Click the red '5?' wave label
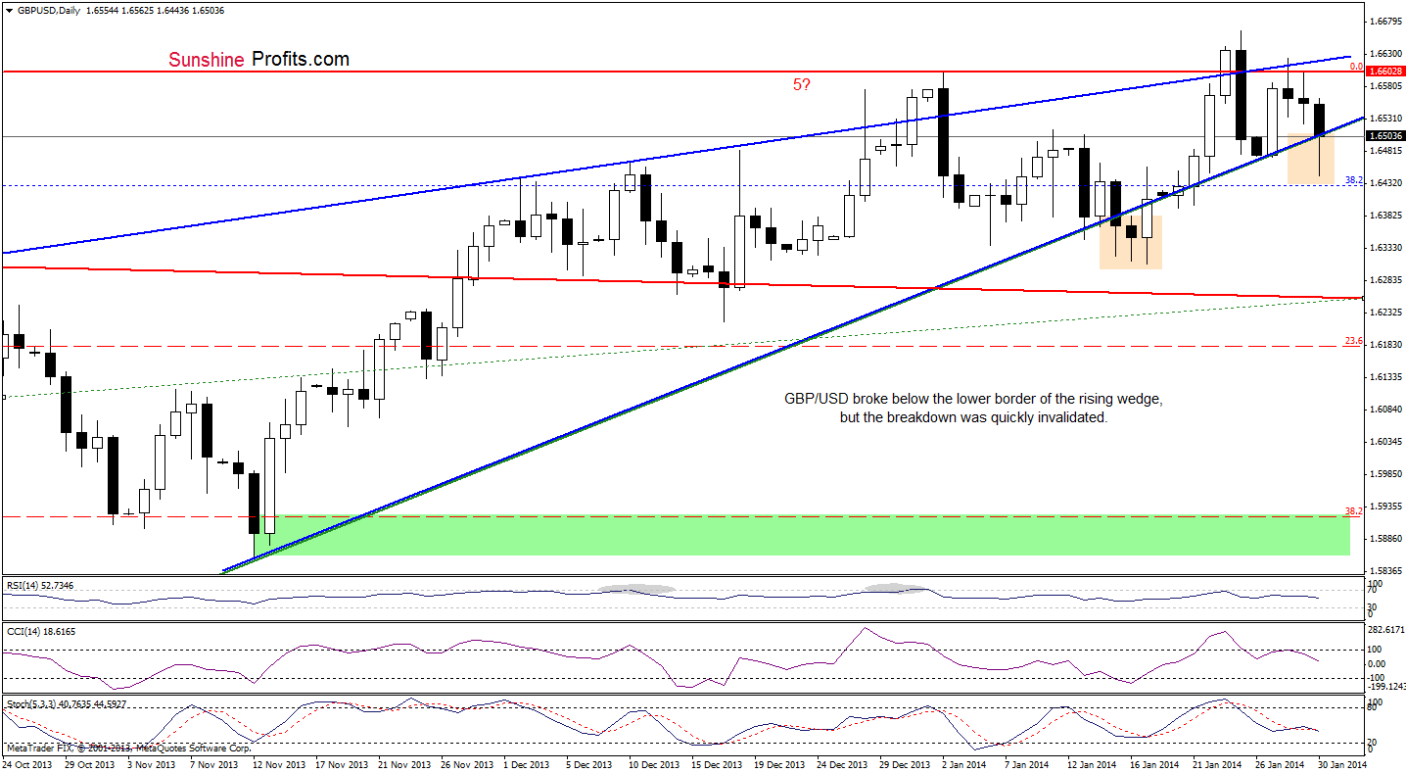This screenshot has width=1406, height=773. (x=801, y=85)
